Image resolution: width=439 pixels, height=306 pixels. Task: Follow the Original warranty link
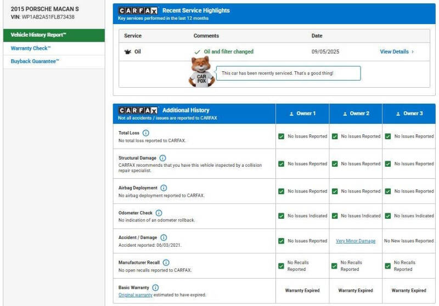[136, 294]
